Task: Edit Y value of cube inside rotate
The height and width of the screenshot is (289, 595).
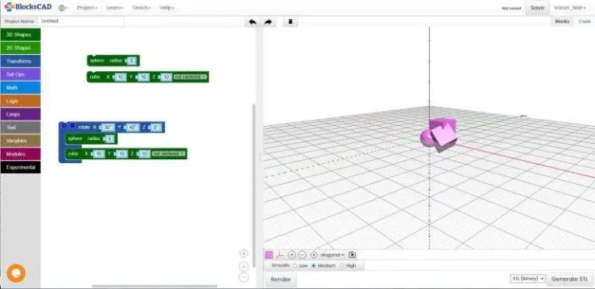Action: (x=121, y=154)
